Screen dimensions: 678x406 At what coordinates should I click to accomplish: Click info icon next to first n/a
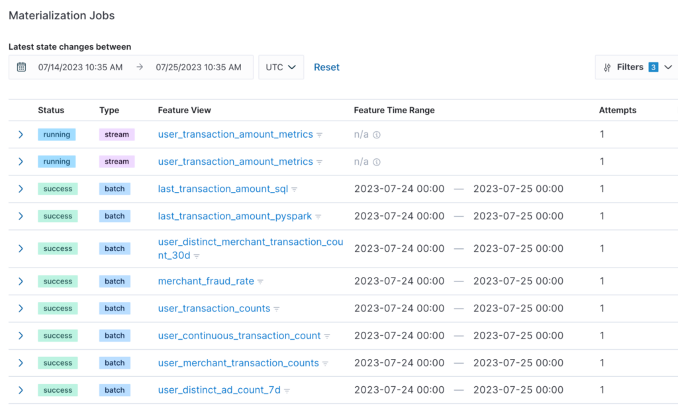[x=377, y=135]
